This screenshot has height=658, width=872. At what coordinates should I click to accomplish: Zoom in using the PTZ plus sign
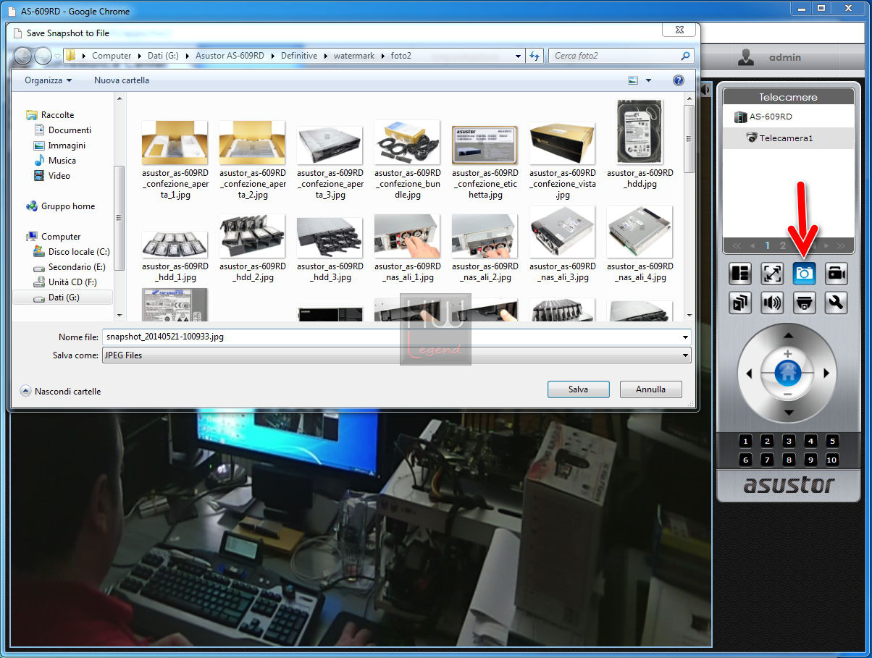click(x=787, y=354)
